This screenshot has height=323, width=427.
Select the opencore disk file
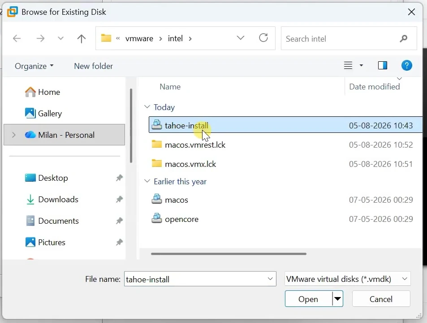(x=285, y=219)
